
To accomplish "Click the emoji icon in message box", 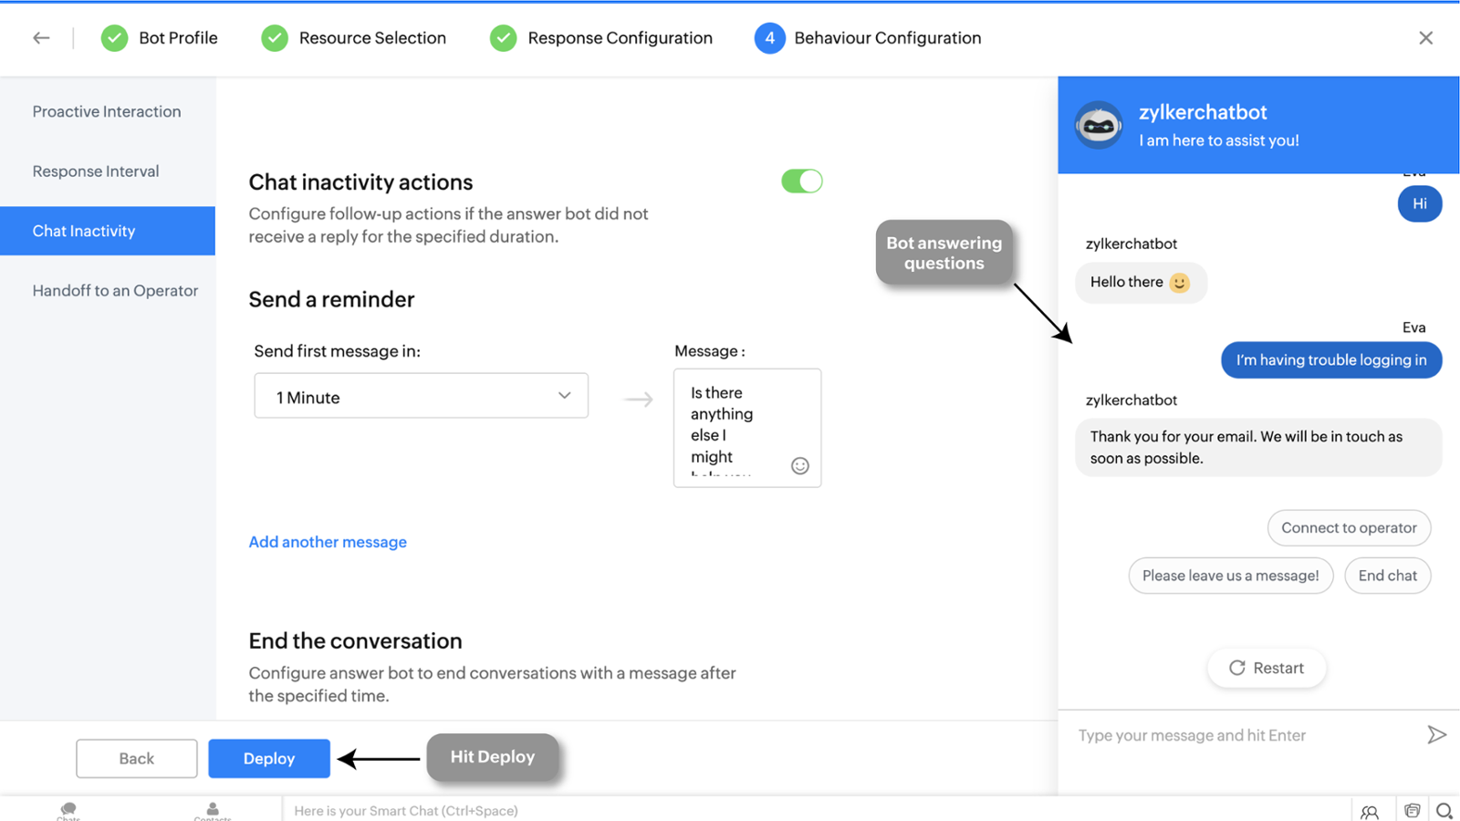I will coord(799,466).
